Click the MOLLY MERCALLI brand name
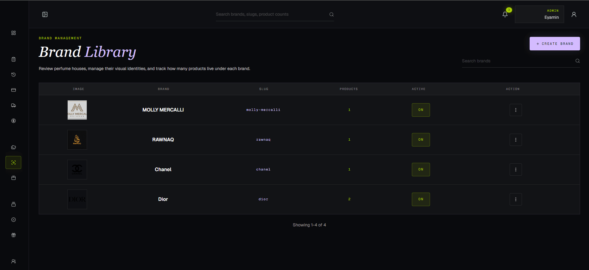589x270 pixels. pyautogui.click(x=163, y=110)
